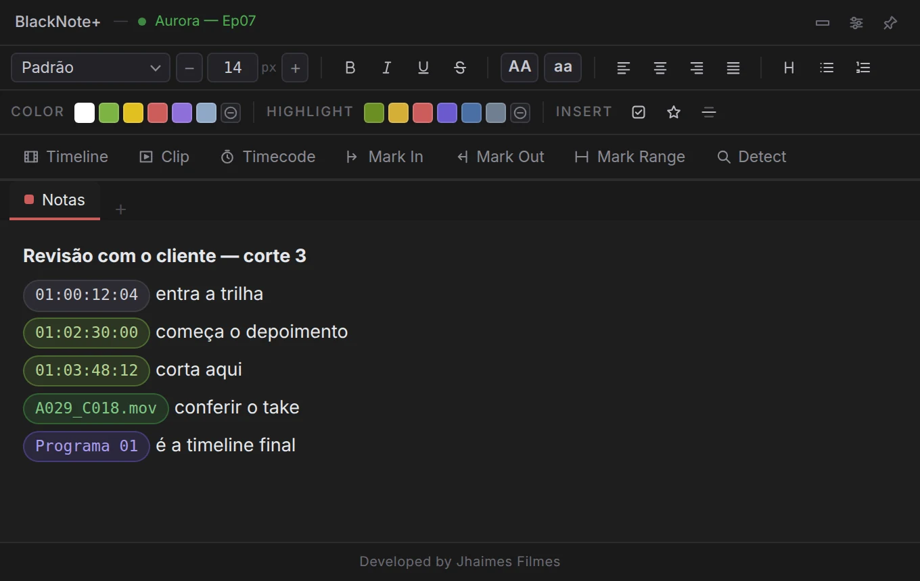Apply the green highlight swatch

coord(374,113)
